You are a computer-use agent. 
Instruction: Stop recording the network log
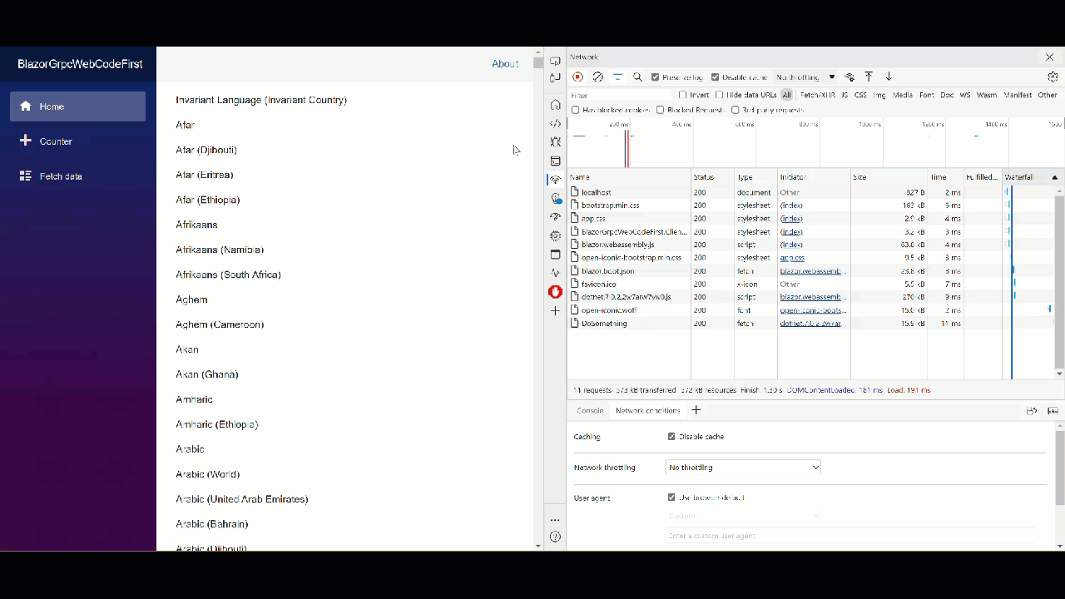pos(577,77)
